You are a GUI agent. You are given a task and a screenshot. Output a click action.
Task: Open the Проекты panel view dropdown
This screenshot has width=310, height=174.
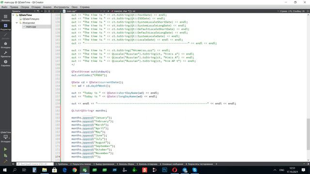point(34,11)
